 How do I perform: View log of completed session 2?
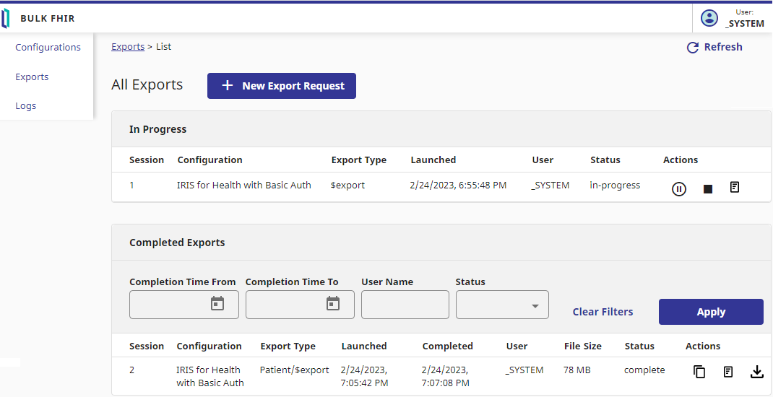point(728,372)
